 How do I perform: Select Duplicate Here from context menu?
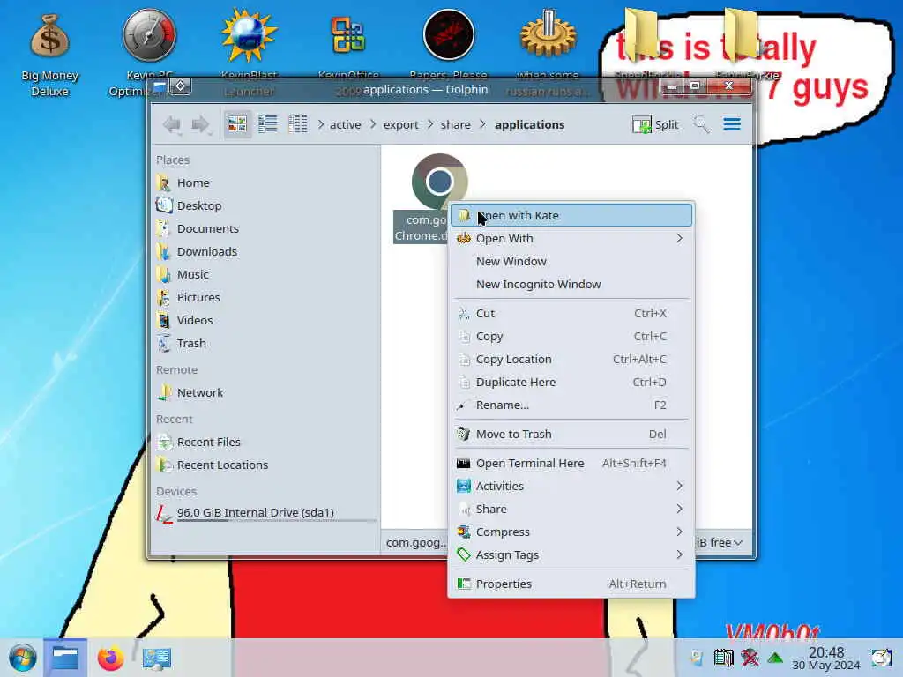571,383
